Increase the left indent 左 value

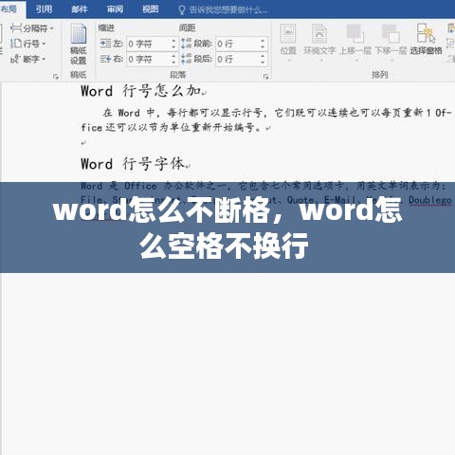click(x=173, y=40)
